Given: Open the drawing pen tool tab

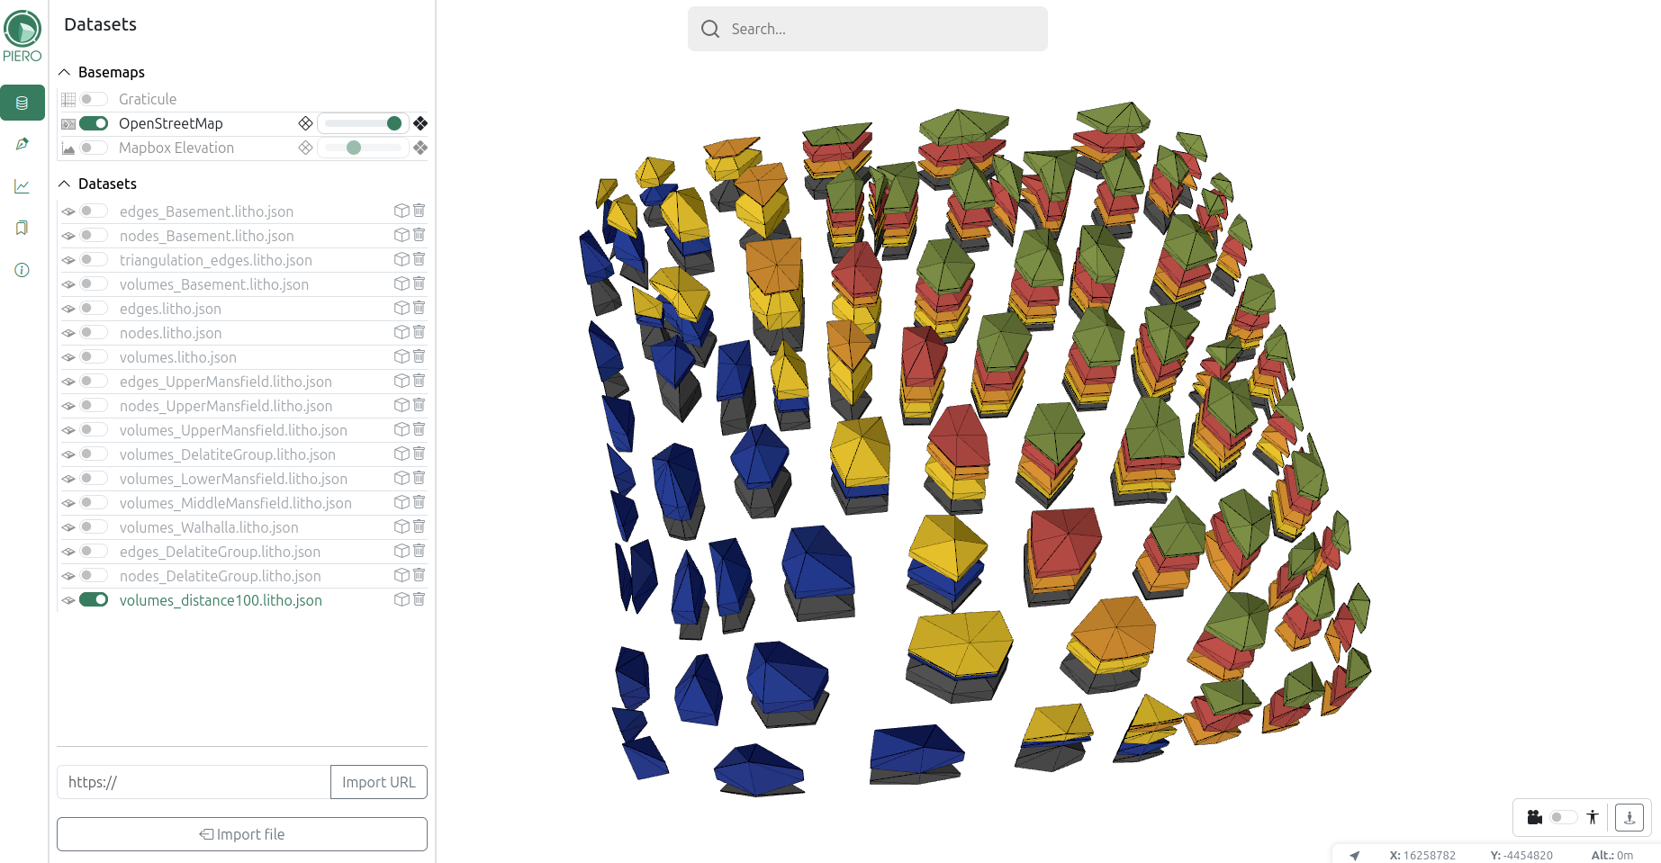Looking at the screenshot, I should (x=23, y=144).
